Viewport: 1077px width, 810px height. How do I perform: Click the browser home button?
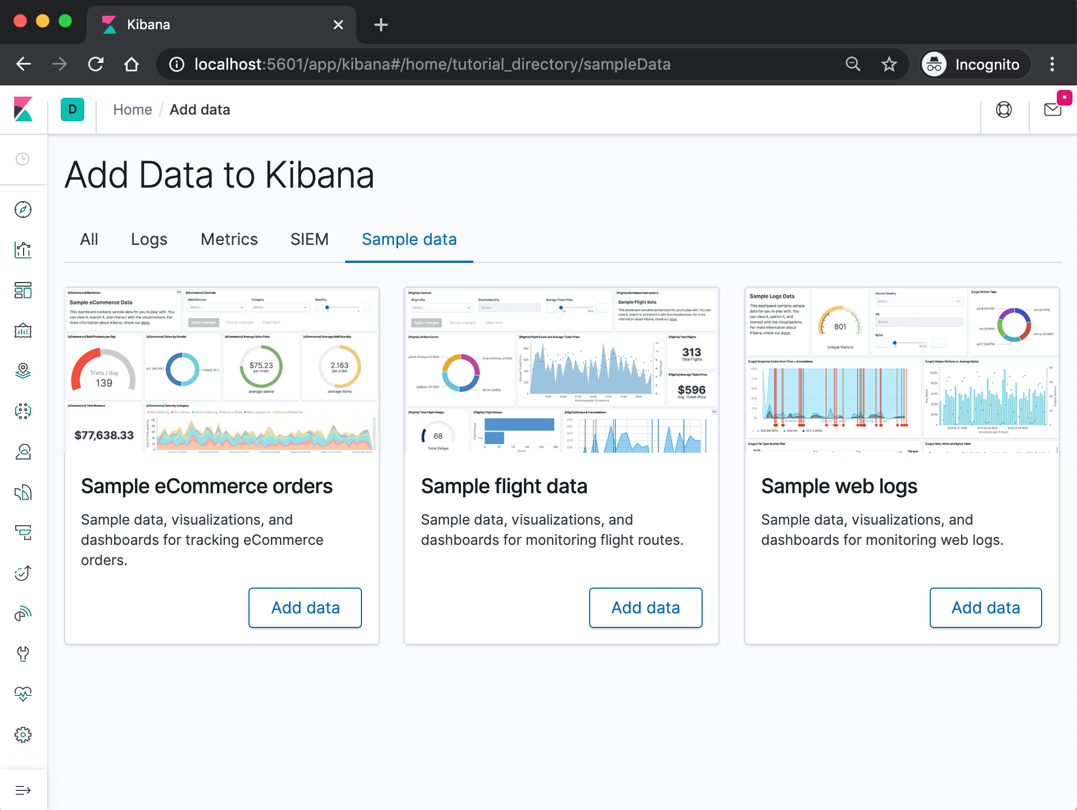pyautogui.click(x=132, y=64)
